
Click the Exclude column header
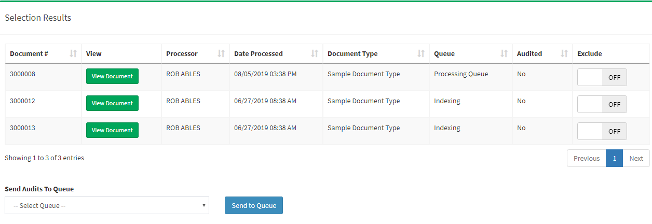point(590,53)
